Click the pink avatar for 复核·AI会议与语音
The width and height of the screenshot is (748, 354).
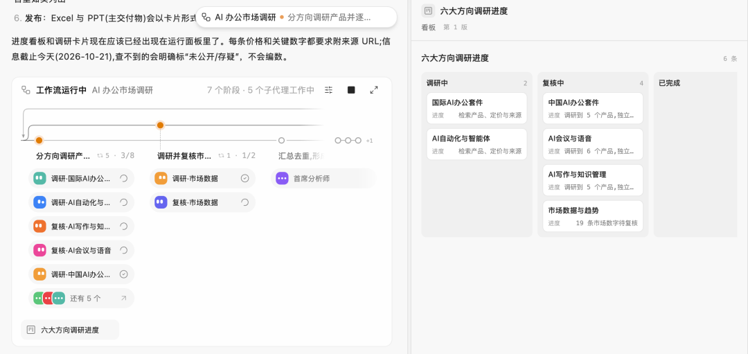(39, 250)
